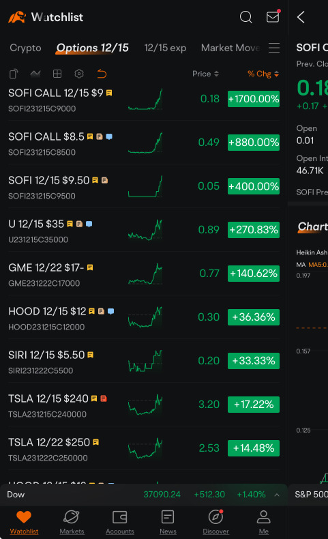This screenshot has width=328, height=539.
Task: Open watchlist settings gear icon
Action: [x=79, y=74]
